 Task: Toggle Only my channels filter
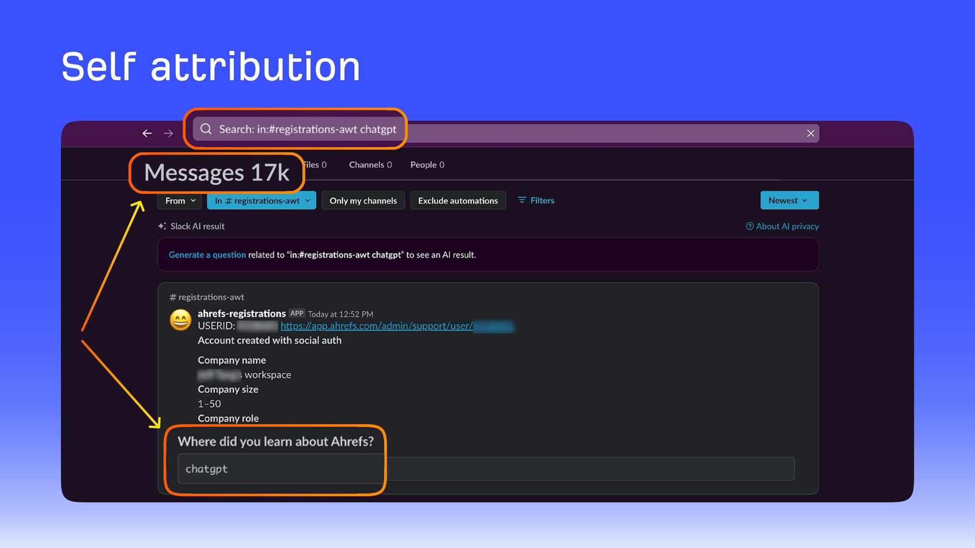point(363,200)
